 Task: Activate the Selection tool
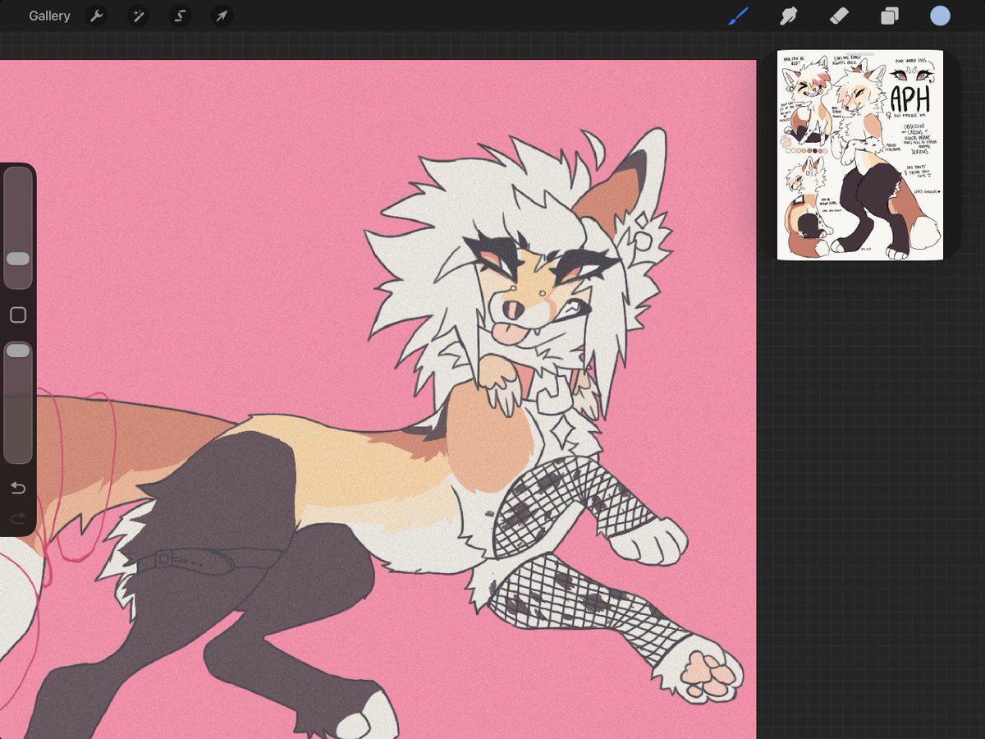click(x=180, y=16)
